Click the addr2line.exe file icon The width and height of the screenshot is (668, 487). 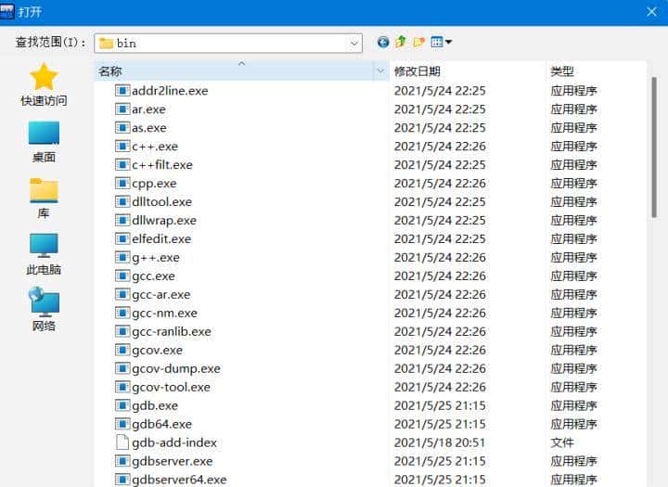click(x=122, y=91)
